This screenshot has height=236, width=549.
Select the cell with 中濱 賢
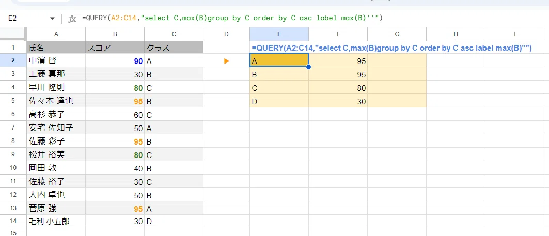56,61
